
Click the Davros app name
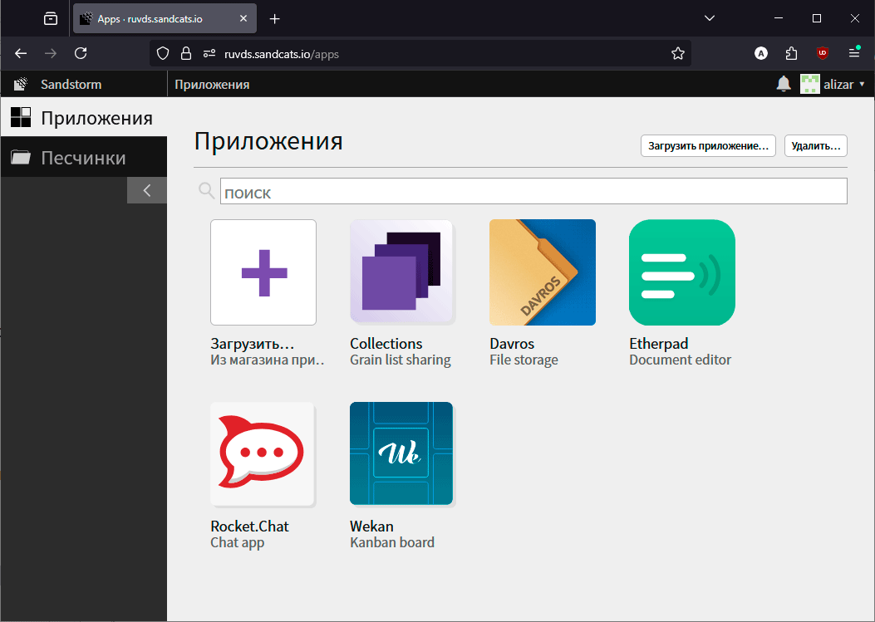point(512,344)
